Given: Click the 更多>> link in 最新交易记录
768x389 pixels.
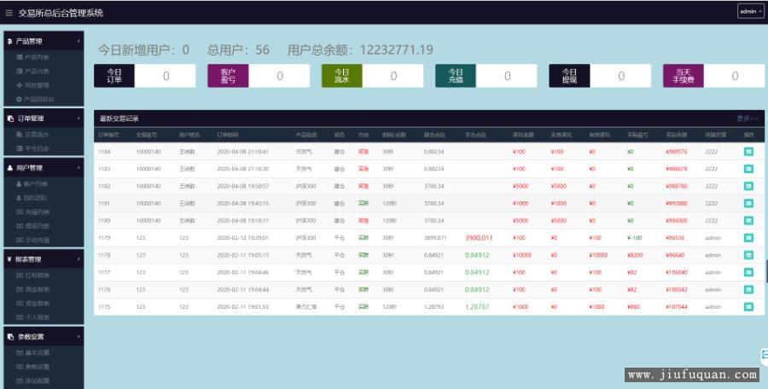Looking at the screenshot, I should [748, 119].
